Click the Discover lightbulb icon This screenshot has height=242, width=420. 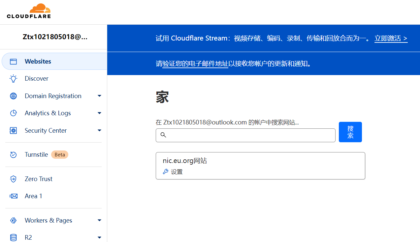click(x=13, y=79)
